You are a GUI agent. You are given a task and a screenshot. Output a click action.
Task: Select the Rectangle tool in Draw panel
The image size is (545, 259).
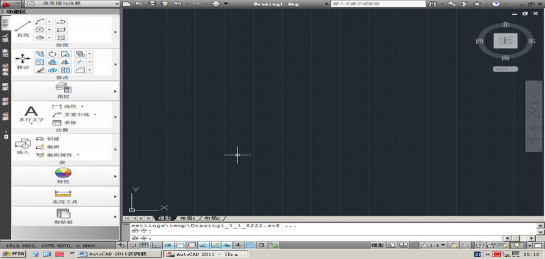point(61,30)
